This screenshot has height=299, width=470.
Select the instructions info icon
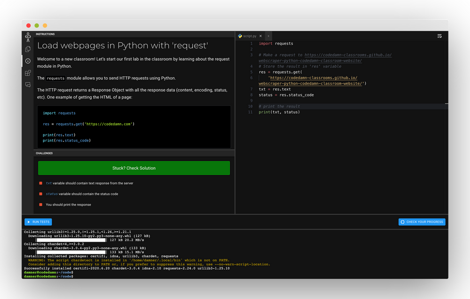[28, 61]
